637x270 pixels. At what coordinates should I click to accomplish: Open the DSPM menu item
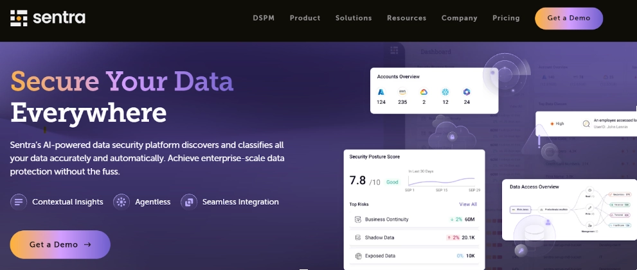coord(264,18)
